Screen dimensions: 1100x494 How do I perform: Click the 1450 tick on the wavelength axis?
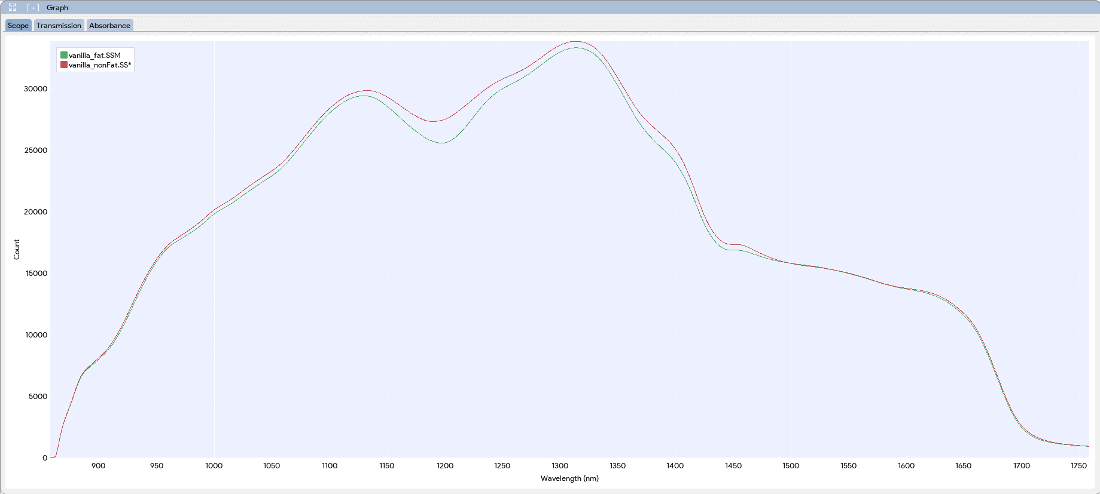(733, 466)
